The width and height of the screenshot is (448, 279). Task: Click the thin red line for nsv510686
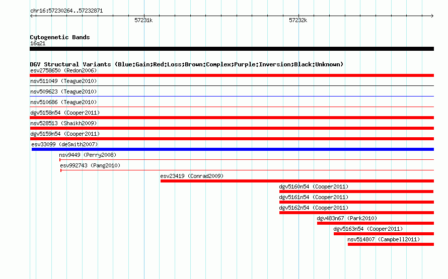(232, 107)
